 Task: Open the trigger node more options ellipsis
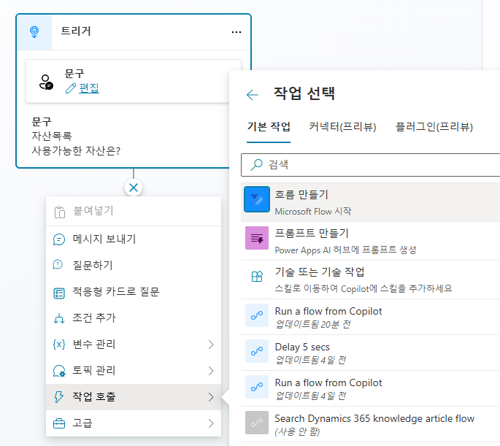tap(236, 32)
